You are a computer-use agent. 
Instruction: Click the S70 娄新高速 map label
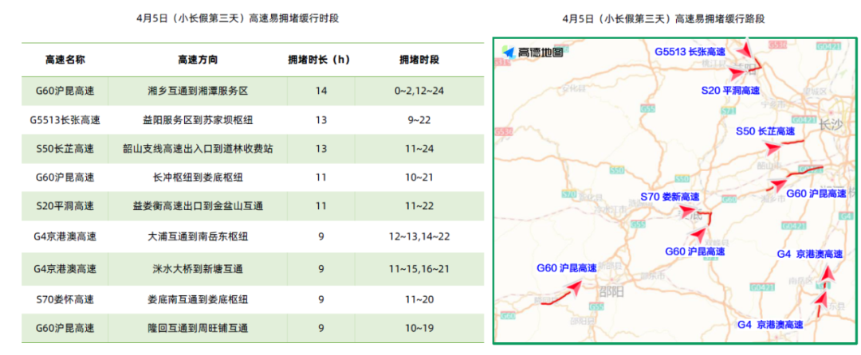pyautogui.click(x=670, y=197)
